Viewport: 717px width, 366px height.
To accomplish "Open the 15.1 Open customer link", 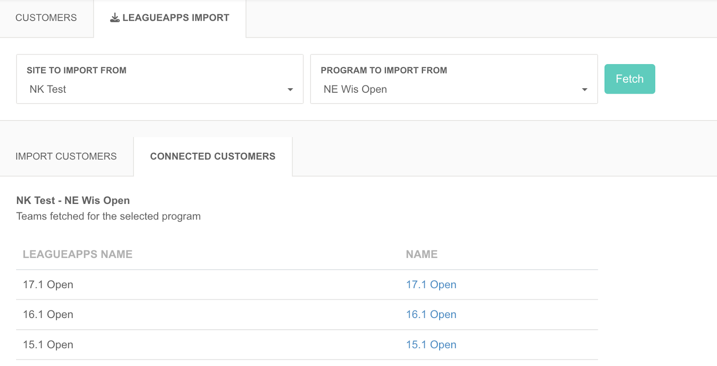I will 431,344.
